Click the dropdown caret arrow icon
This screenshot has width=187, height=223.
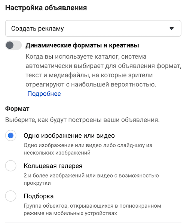[x=172, y=29]
